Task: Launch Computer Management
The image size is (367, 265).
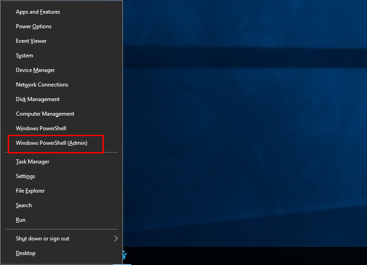Action: click(61, 114)
